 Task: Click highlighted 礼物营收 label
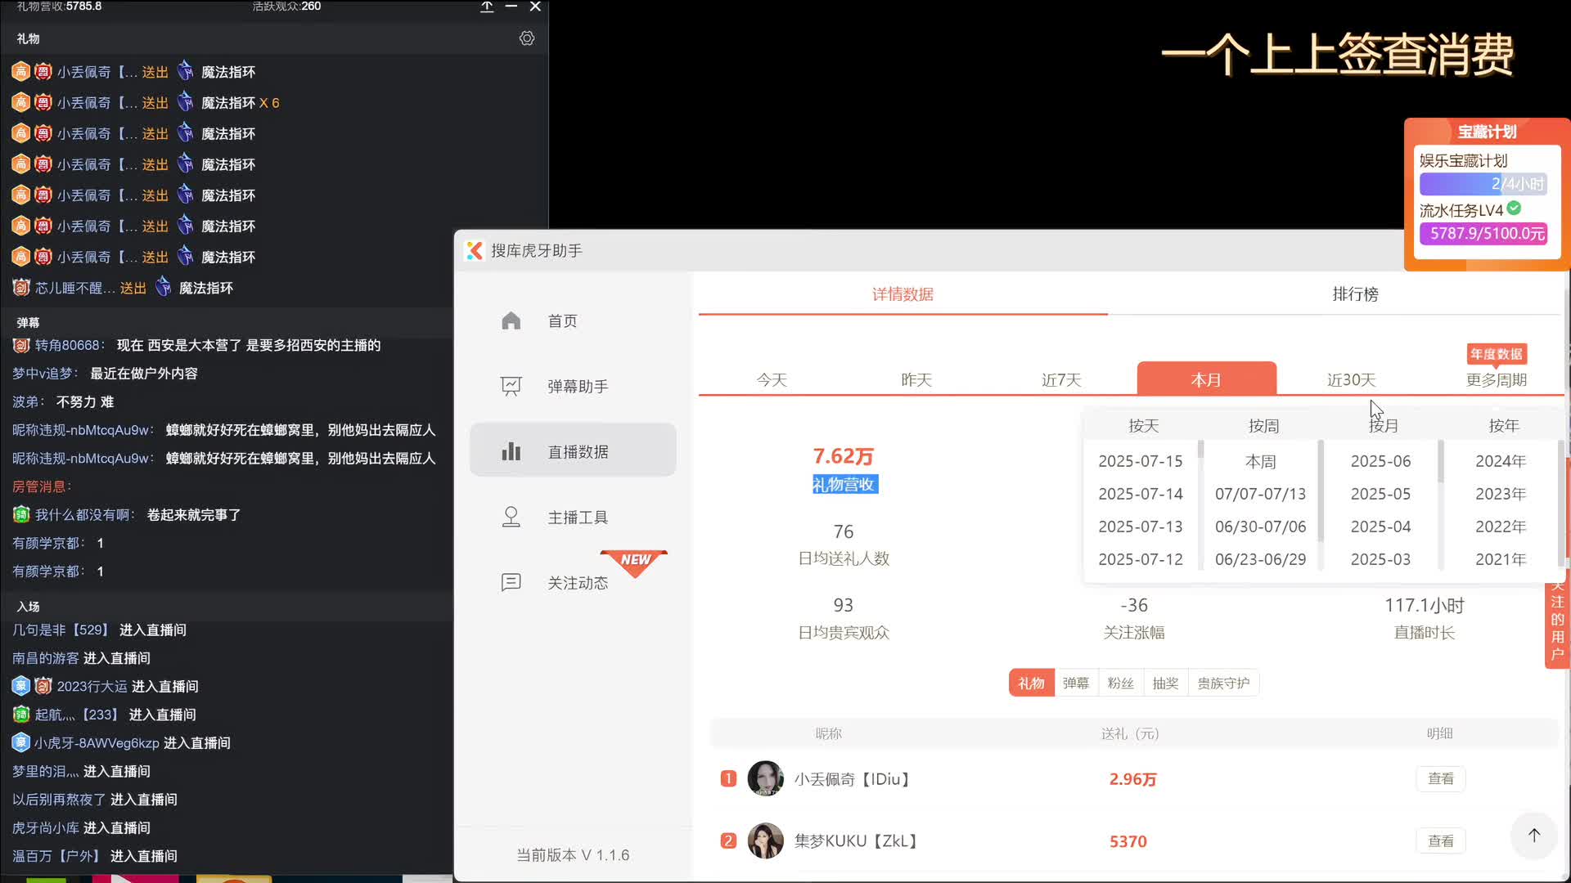[x=844, y=484]
